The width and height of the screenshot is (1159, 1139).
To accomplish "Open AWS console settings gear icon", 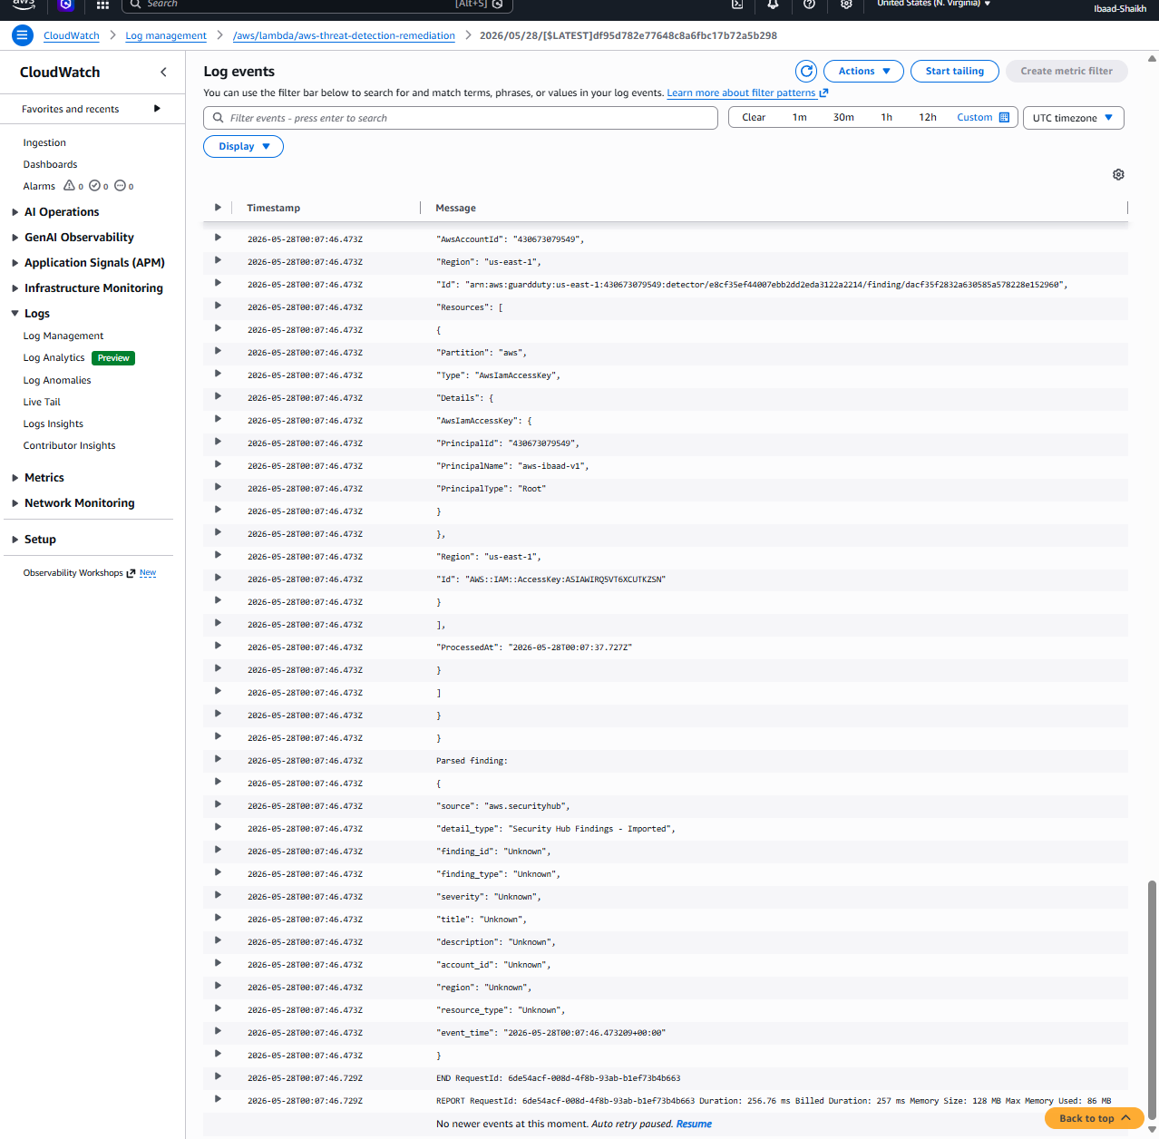I will pyautogui.click(x=846, y=4).
